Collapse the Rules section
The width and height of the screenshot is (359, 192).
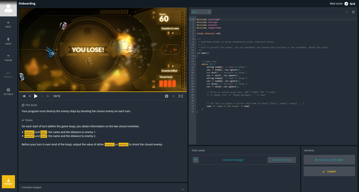point(27,120)
